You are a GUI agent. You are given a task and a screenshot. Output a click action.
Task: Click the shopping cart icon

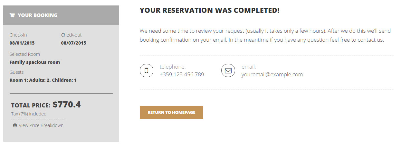coord(12,15)
